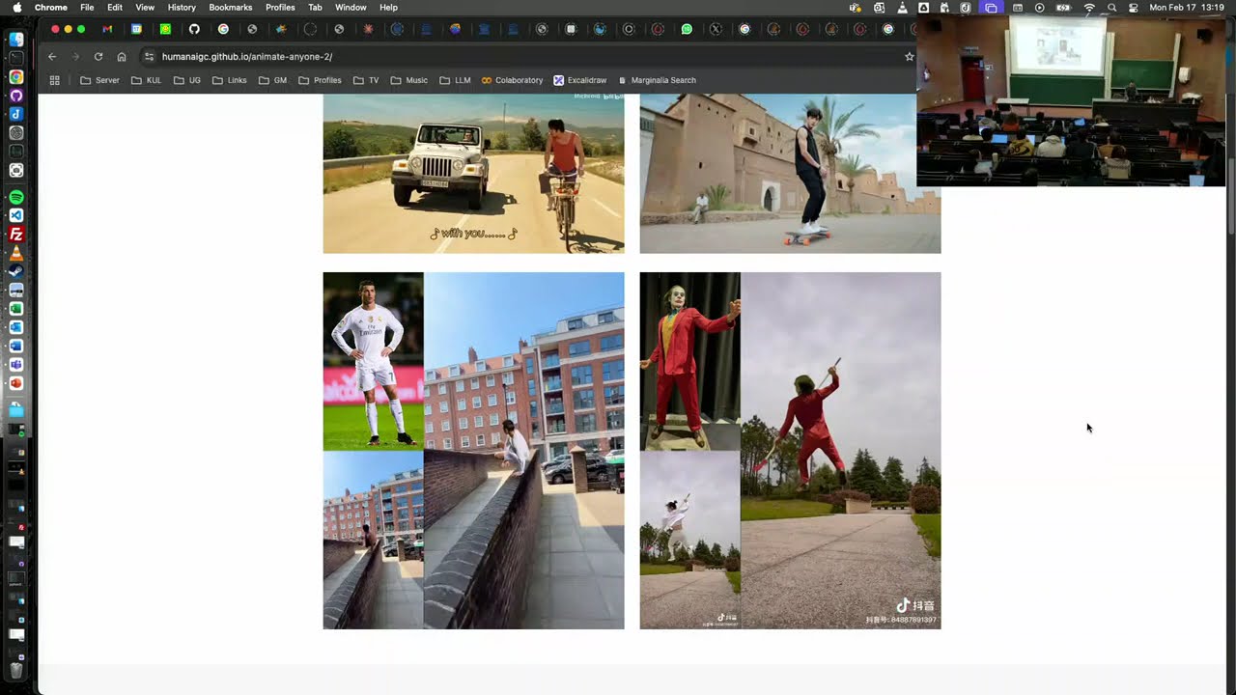This screenshot has width=1236, height=695.
Task: Open Spotify from the Dock
Action: pos(16,197)
